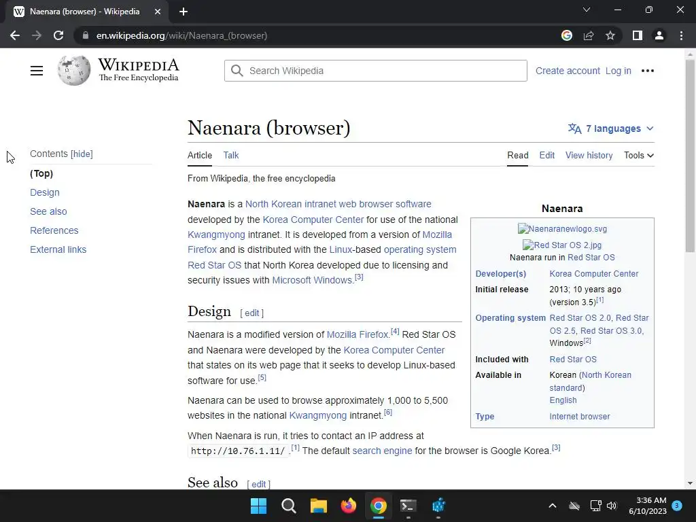Open the Wikipedia main menu hamburger icon
The height and width of the screenshot is (522, 696).
coord(37,71)
